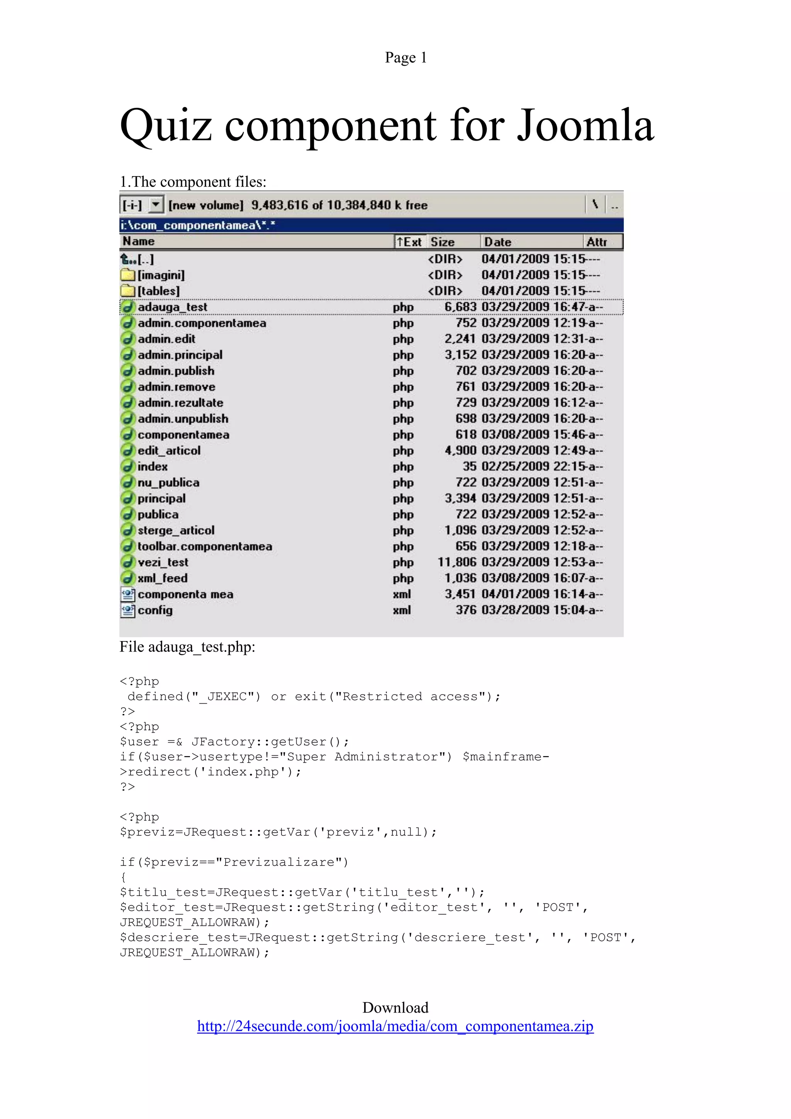Select the adauga_test php file icon
The width and height of the screenshot is (791, 1119).
click(x=127, y=307)
